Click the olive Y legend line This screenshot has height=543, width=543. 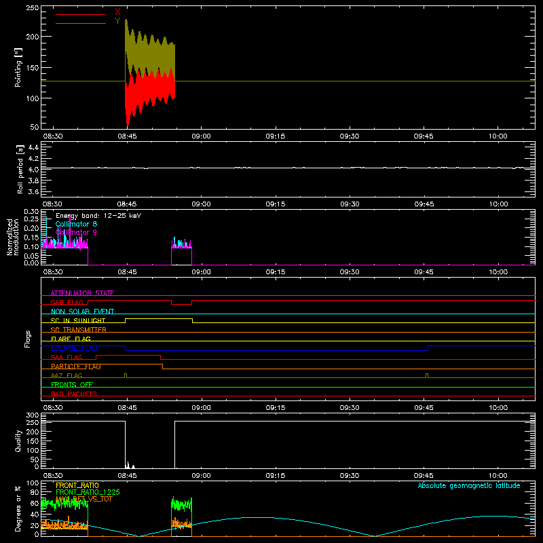coord(81,24)
